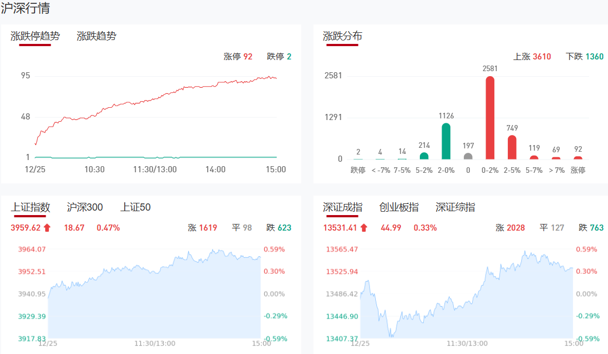The image size is (608, 354).
Task: Click red up arrow beside 3959.62
Action: tap(47, 227)
